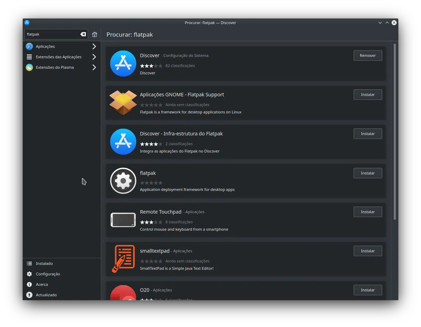This screenshot has width=421, height=327.
Task: Open the Configuração section
Action: [x=62, y=274]
